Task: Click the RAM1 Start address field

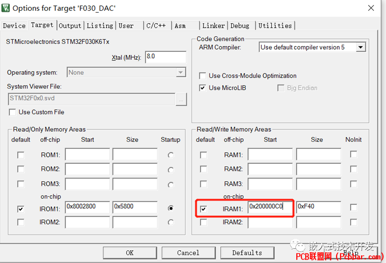Action: tap(270, 154)
